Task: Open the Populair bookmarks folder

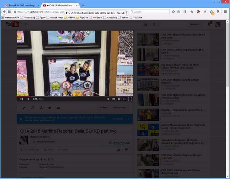Action: 82,18
